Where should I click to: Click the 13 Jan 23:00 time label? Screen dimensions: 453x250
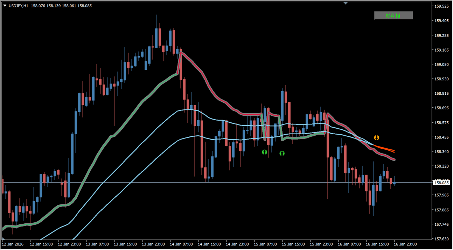(x=153, y=244)
